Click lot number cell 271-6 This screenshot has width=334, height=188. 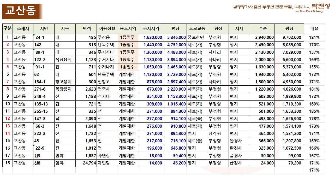coord(44,89)
